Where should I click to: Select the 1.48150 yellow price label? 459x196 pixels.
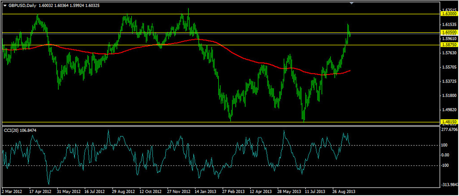coord(449,122)
